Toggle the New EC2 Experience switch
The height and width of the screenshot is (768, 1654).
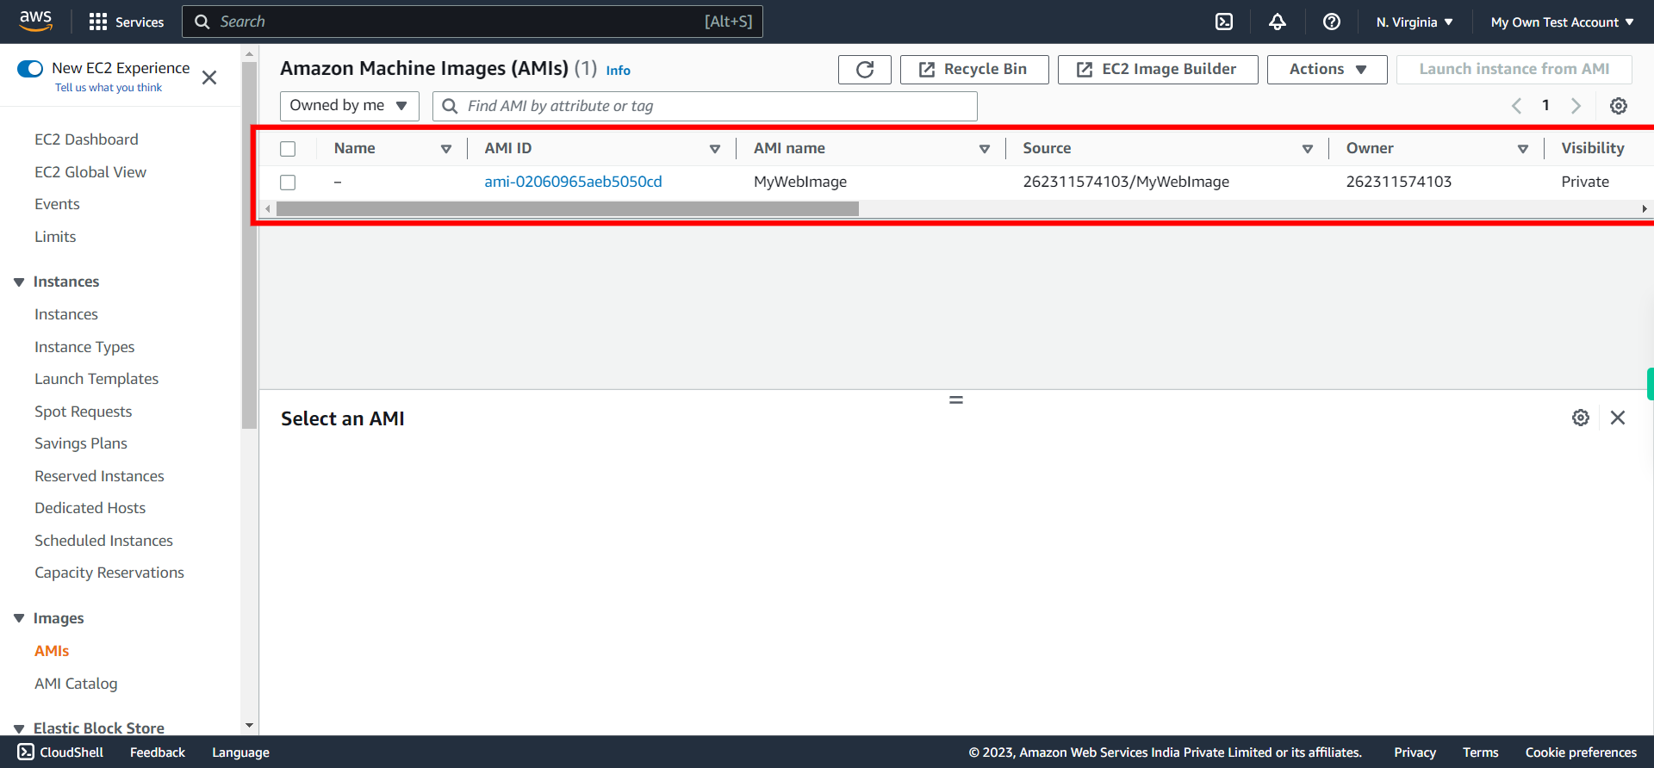coord(30,69)
